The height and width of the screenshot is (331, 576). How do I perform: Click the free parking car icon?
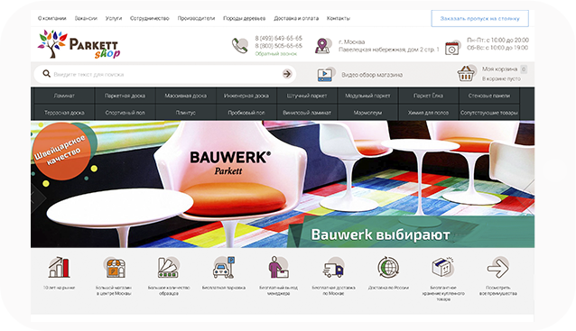(x=223, y=268)
